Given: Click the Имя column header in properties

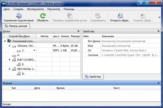Looking at the screenshot, I should pos(92,36).
